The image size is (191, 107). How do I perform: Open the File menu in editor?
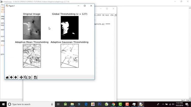(2, 5)
